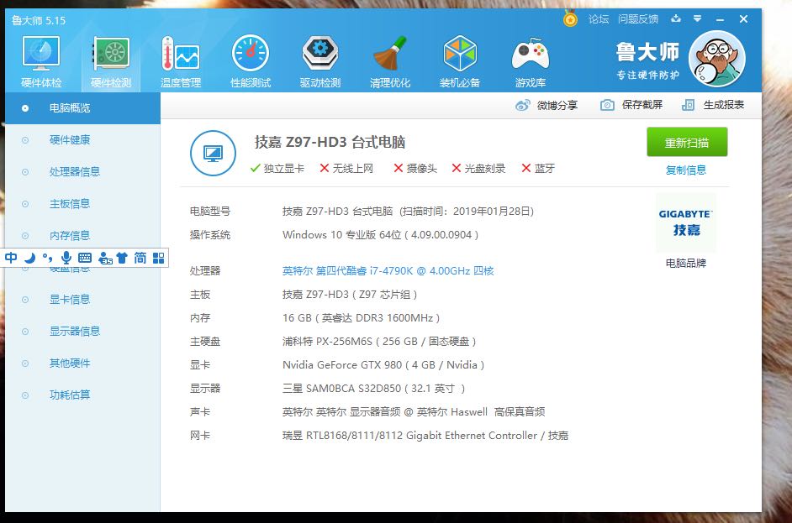Screen dimensions: 792x523
Task: Open the IME soft keyboard icon
Action: coord(85,259)
